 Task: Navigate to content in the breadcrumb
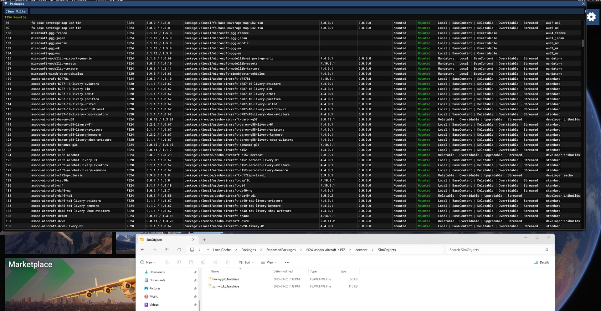[361, 250]
